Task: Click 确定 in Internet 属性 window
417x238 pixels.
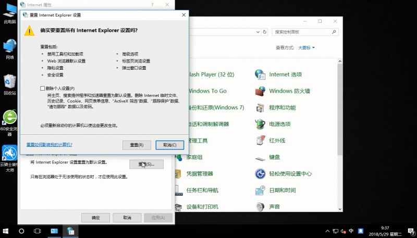Action: click(x=95, y=218)
